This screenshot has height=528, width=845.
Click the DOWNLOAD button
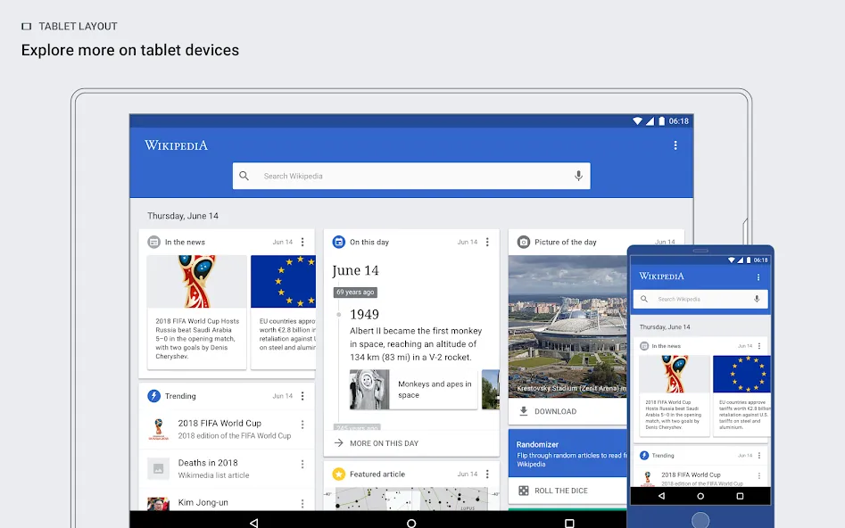[555, 411]
